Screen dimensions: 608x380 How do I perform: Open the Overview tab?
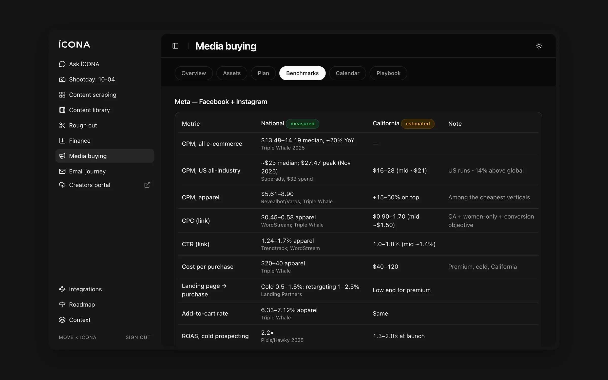point(194,73)
